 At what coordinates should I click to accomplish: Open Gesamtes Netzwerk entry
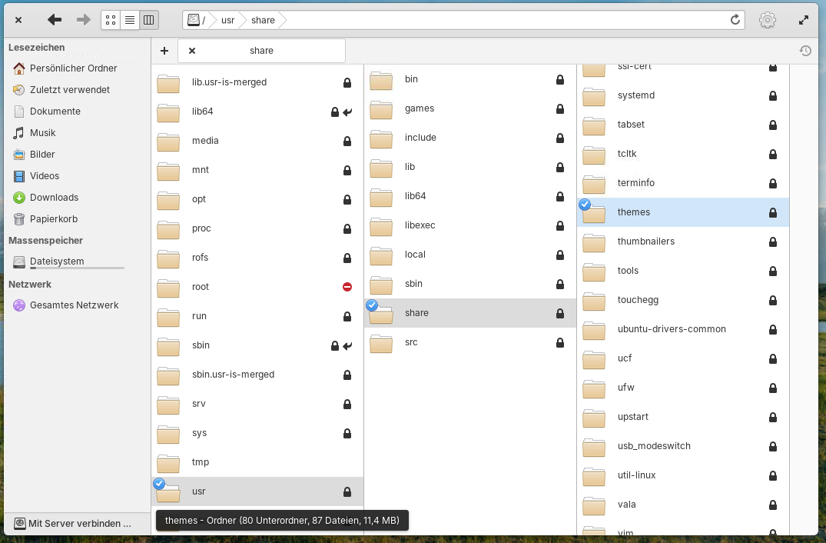(74, 305)
